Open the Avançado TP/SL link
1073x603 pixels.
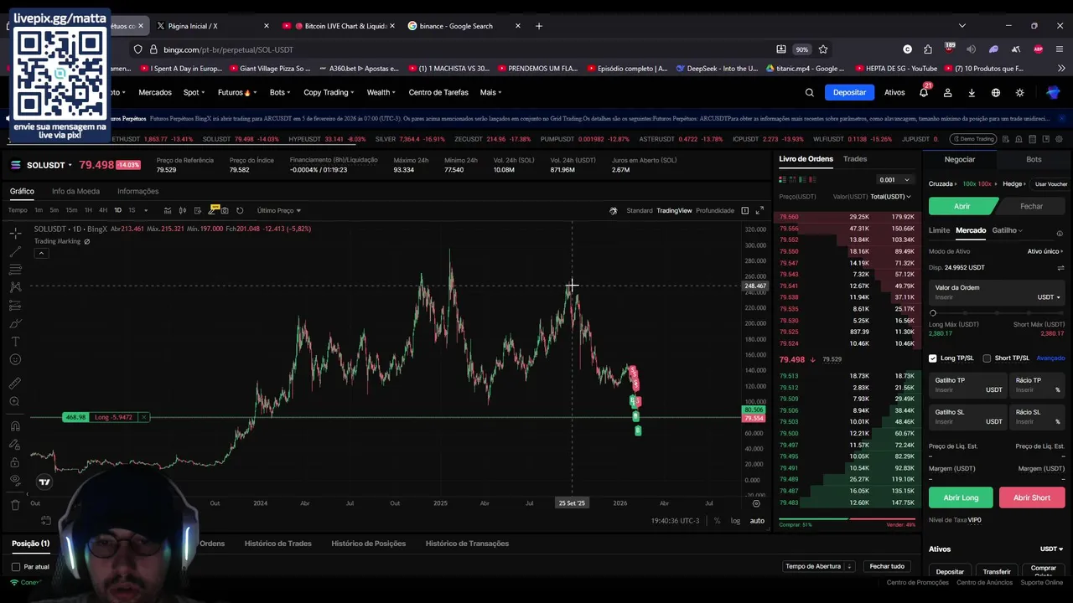pos(1050,358)
